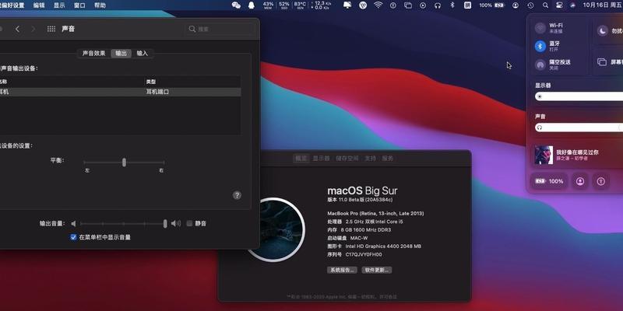
Task: Open the 概览 tab in About This Mac
Action: tap(301, 159)
